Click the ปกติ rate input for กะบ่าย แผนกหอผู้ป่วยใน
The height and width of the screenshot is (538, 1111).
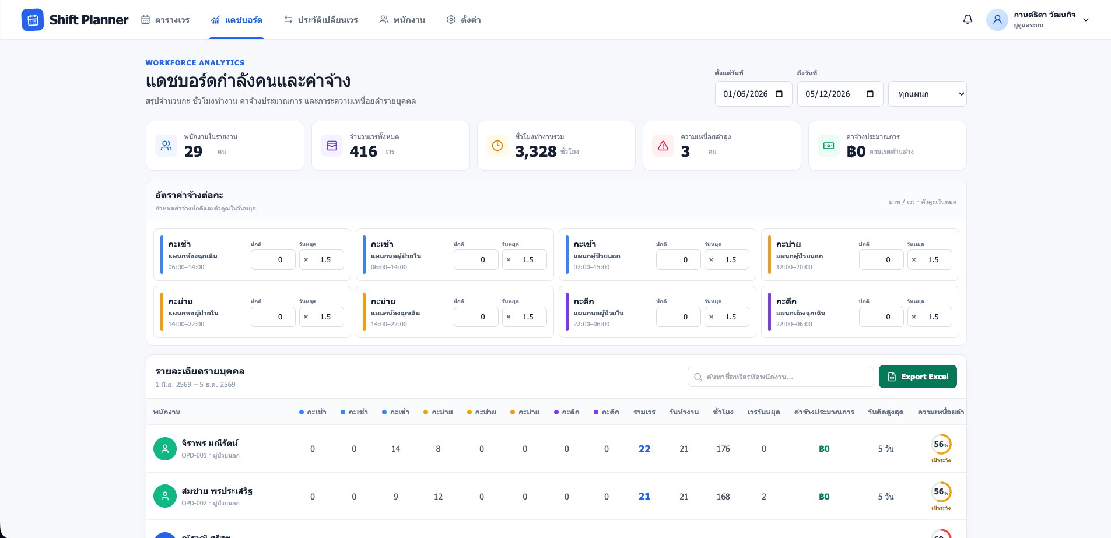273,317
